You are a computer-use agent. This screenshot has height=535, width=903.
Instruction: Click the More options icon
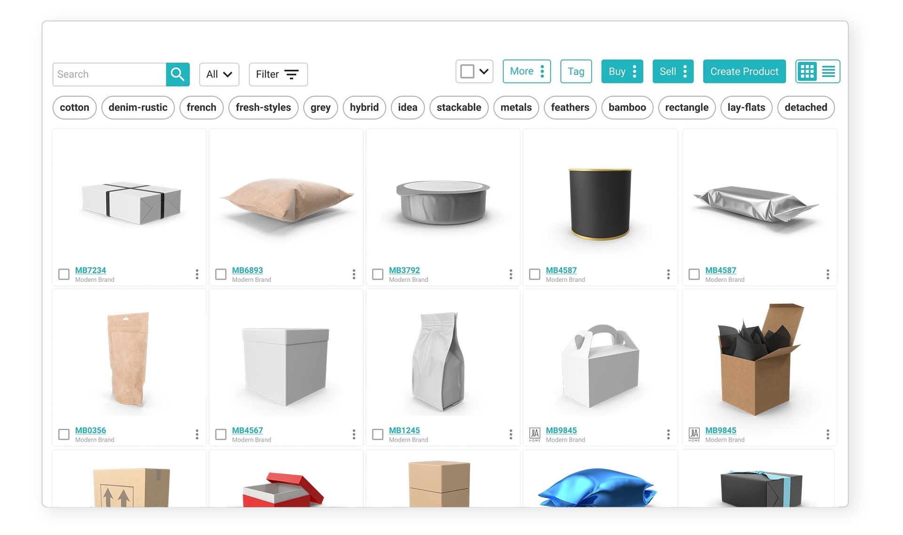point(542,71)
